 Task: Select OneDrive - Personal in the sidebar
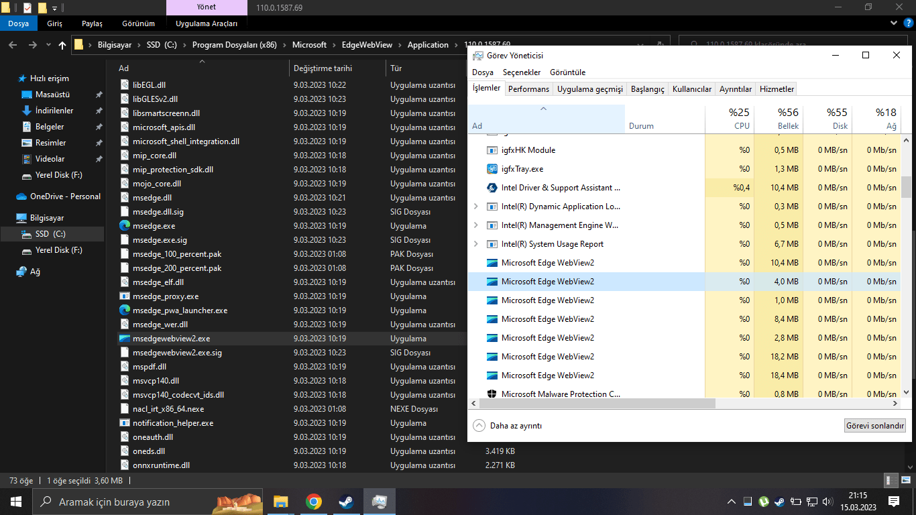coord(65,196)
